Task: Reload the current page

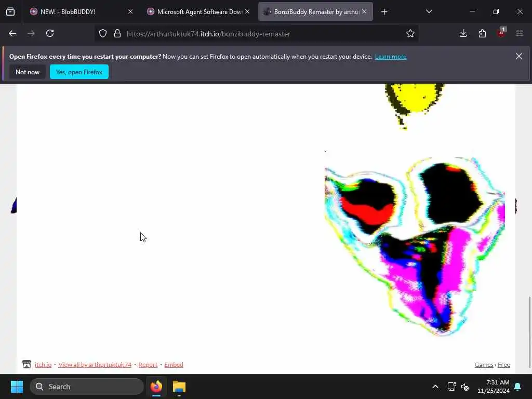Action: 50,34
